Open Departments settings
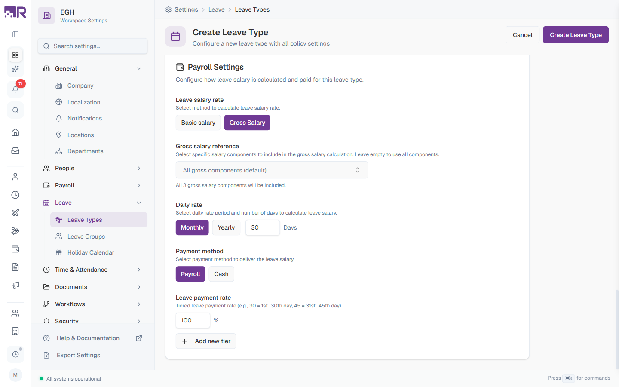Viewport: 619px width, 387px height. (99, 151)
